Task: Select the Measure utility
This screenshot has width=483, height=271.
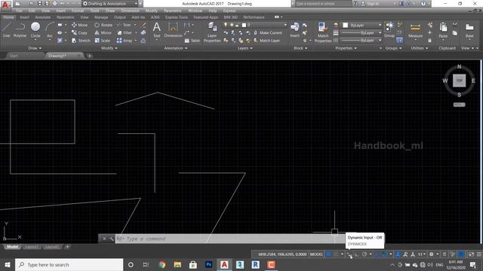Action: coord(415,30)
